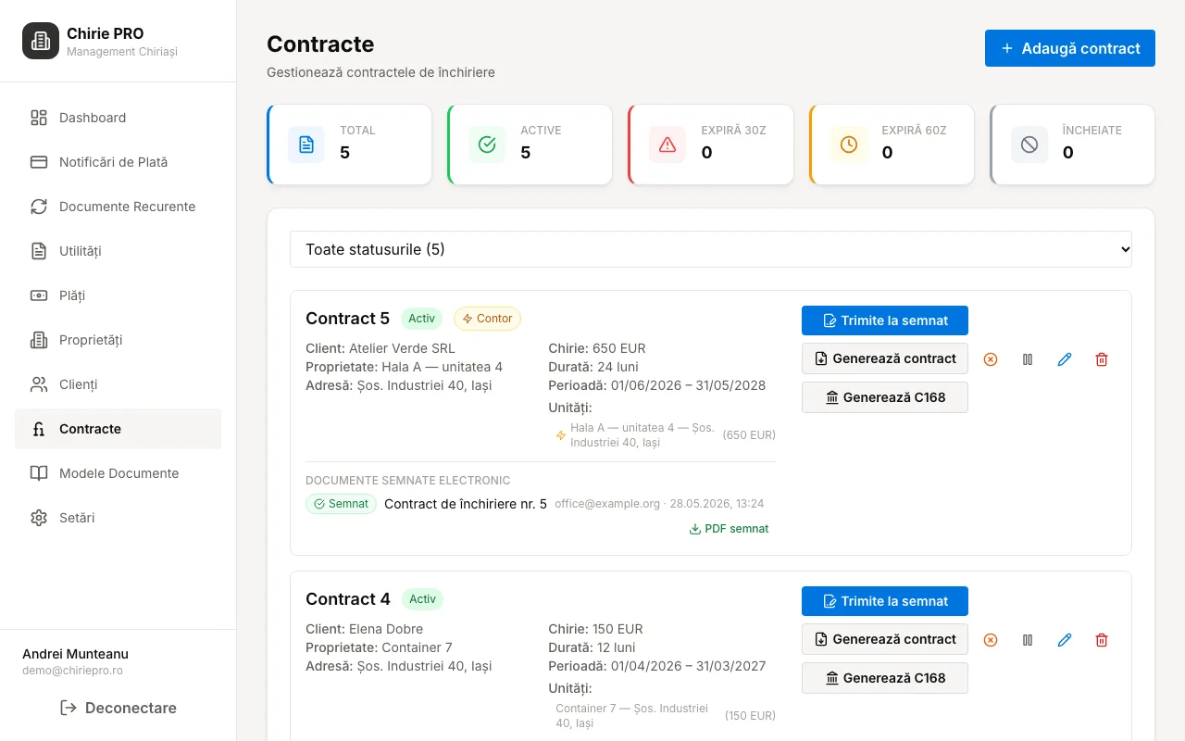Open Dashboard in the sidebar
Screen dimensions: 1185x741
(x=118, y=118)
